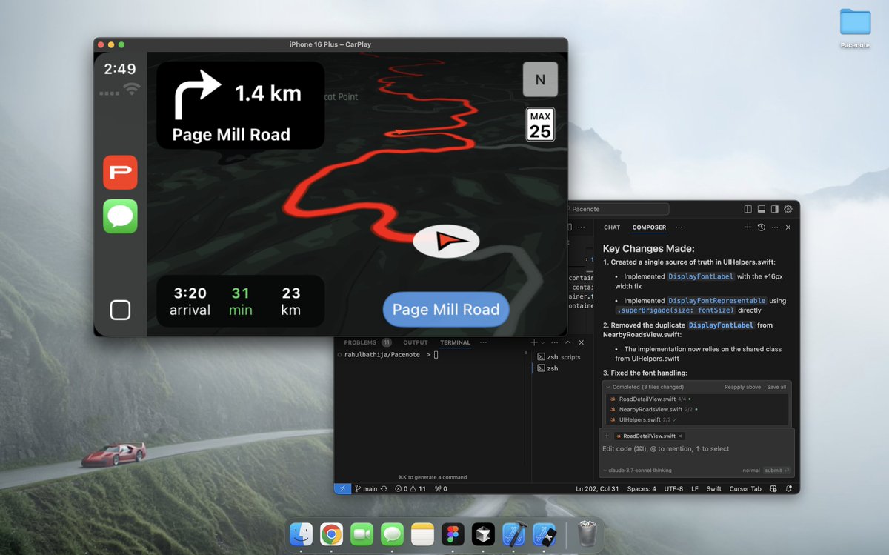Select the zsh scripts terminal
Viewport: 889px width, 555px height.
click(x=559, y=357)
